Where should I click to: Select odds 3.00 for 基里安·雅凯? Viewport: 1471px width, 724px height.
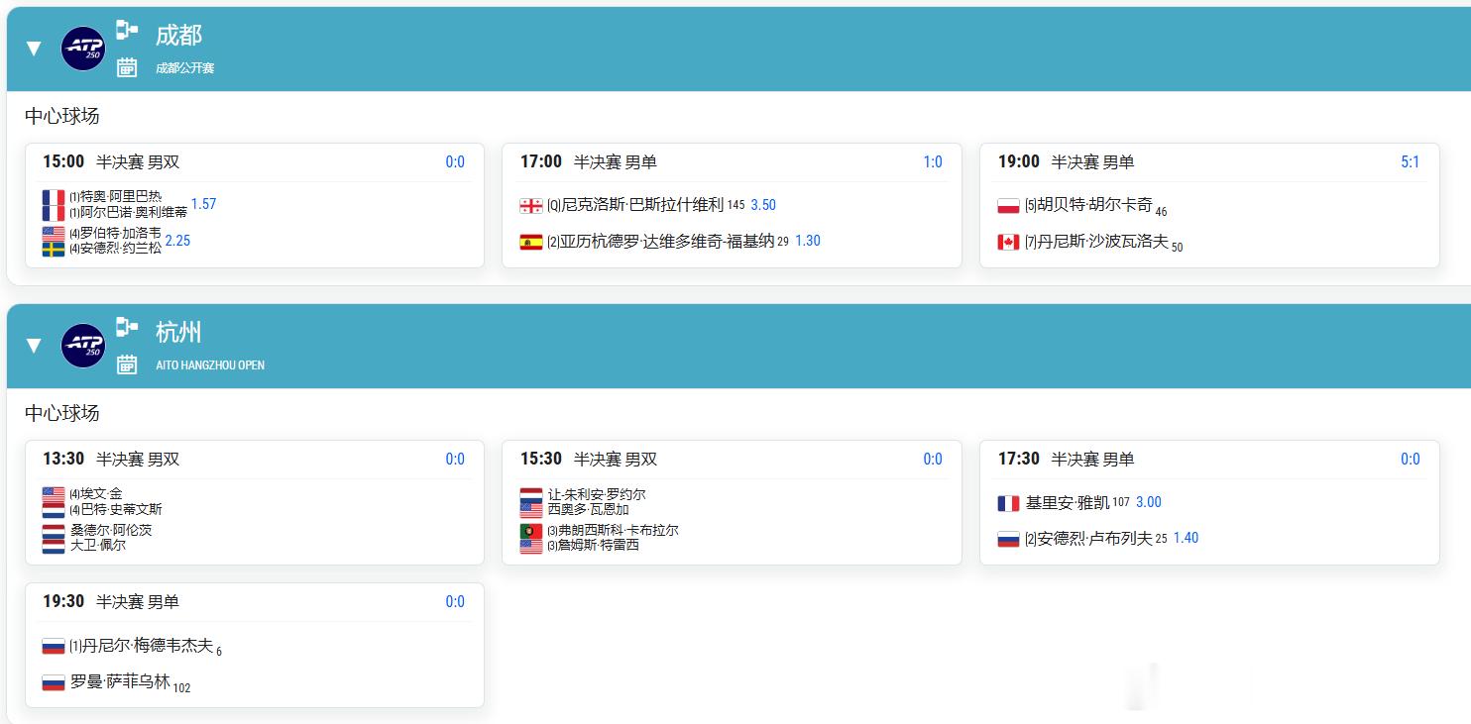(x=1149, y=502)
